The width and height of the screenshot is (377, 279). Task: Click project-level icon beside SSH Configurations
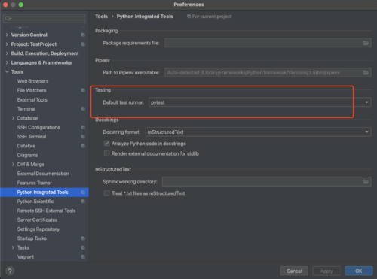tap(83, 127)
